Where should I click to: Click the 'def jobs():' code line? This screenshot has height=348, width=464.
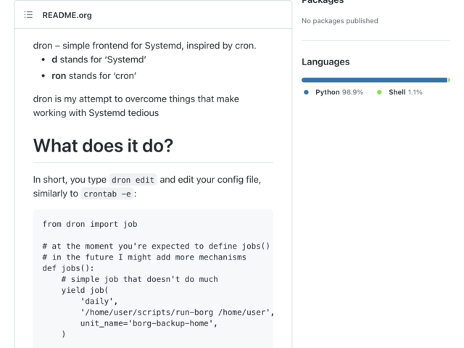click(x=68, y=268)
